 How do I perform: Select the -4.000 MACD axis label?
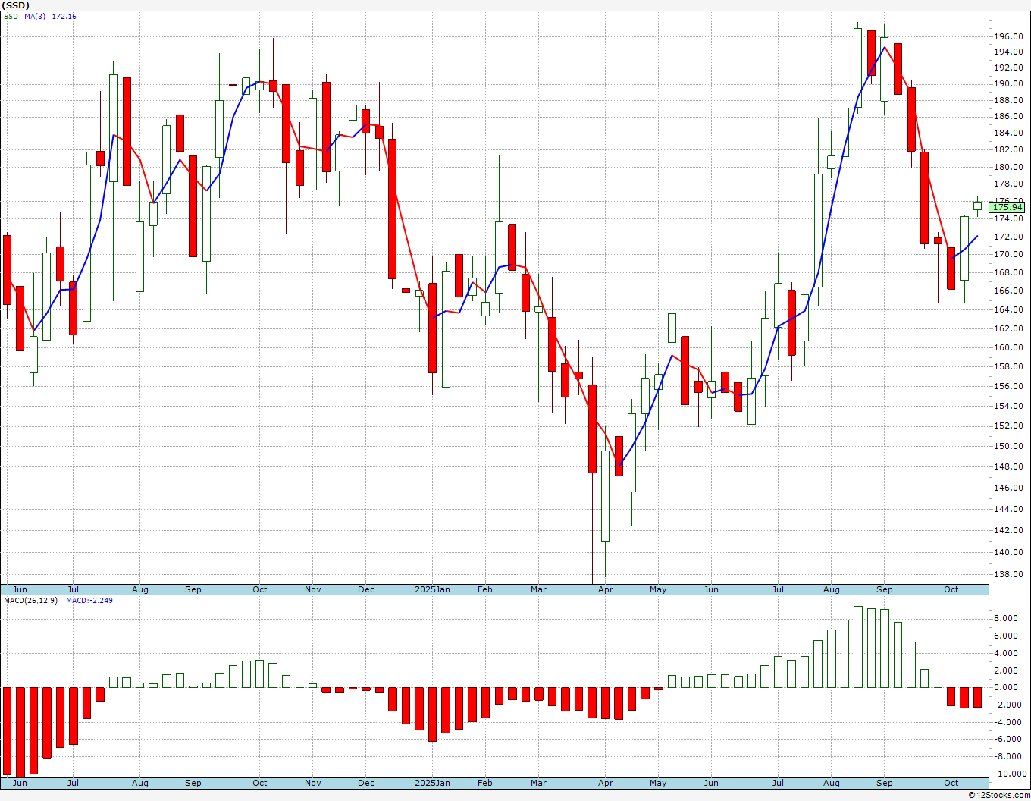tap(1006, 722)
